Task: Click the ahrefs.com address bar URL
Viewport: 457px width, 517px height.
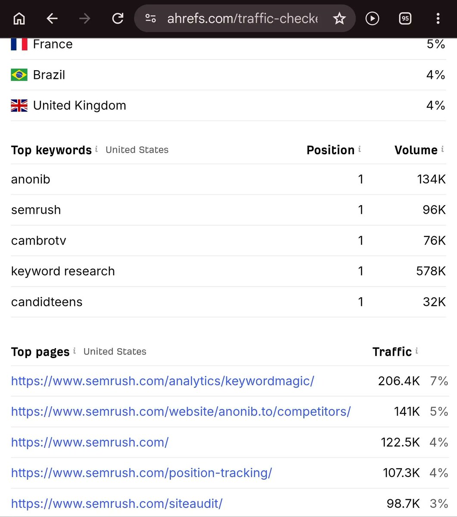Action: point(242,19)
